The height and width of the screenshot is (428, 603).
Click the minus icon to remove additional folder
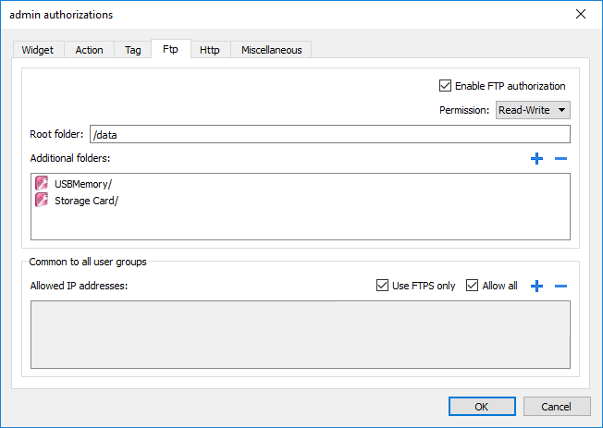pos(560,159)
